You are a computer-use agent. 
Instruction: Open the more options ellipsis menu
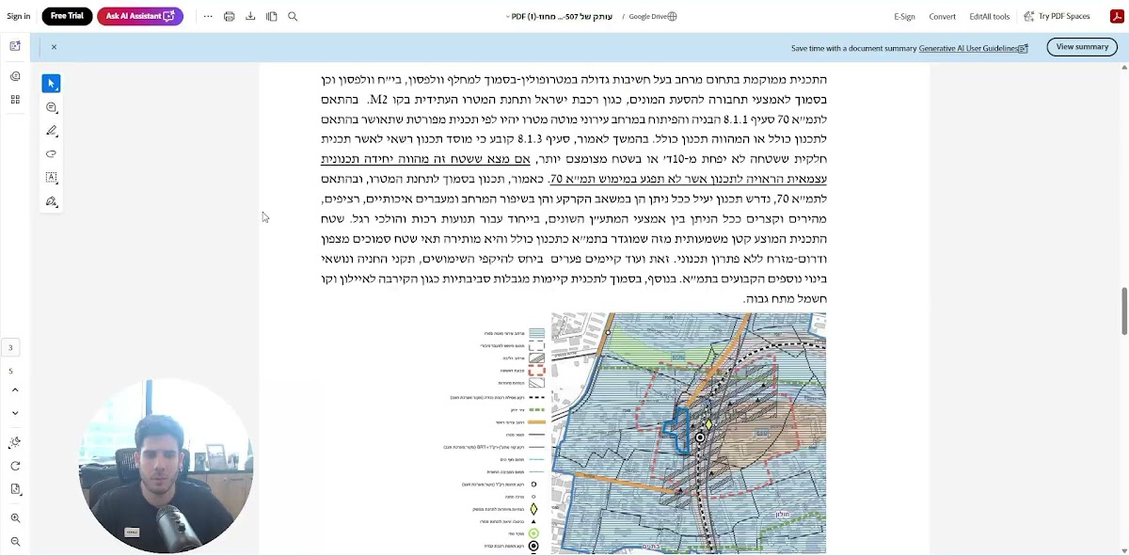tap(208, 16)
